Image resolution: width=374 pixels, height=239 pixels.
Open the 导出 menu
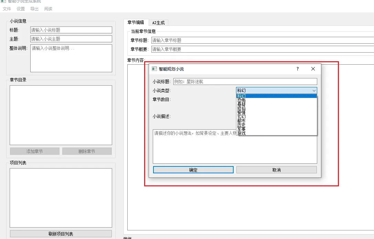(34, 9)
